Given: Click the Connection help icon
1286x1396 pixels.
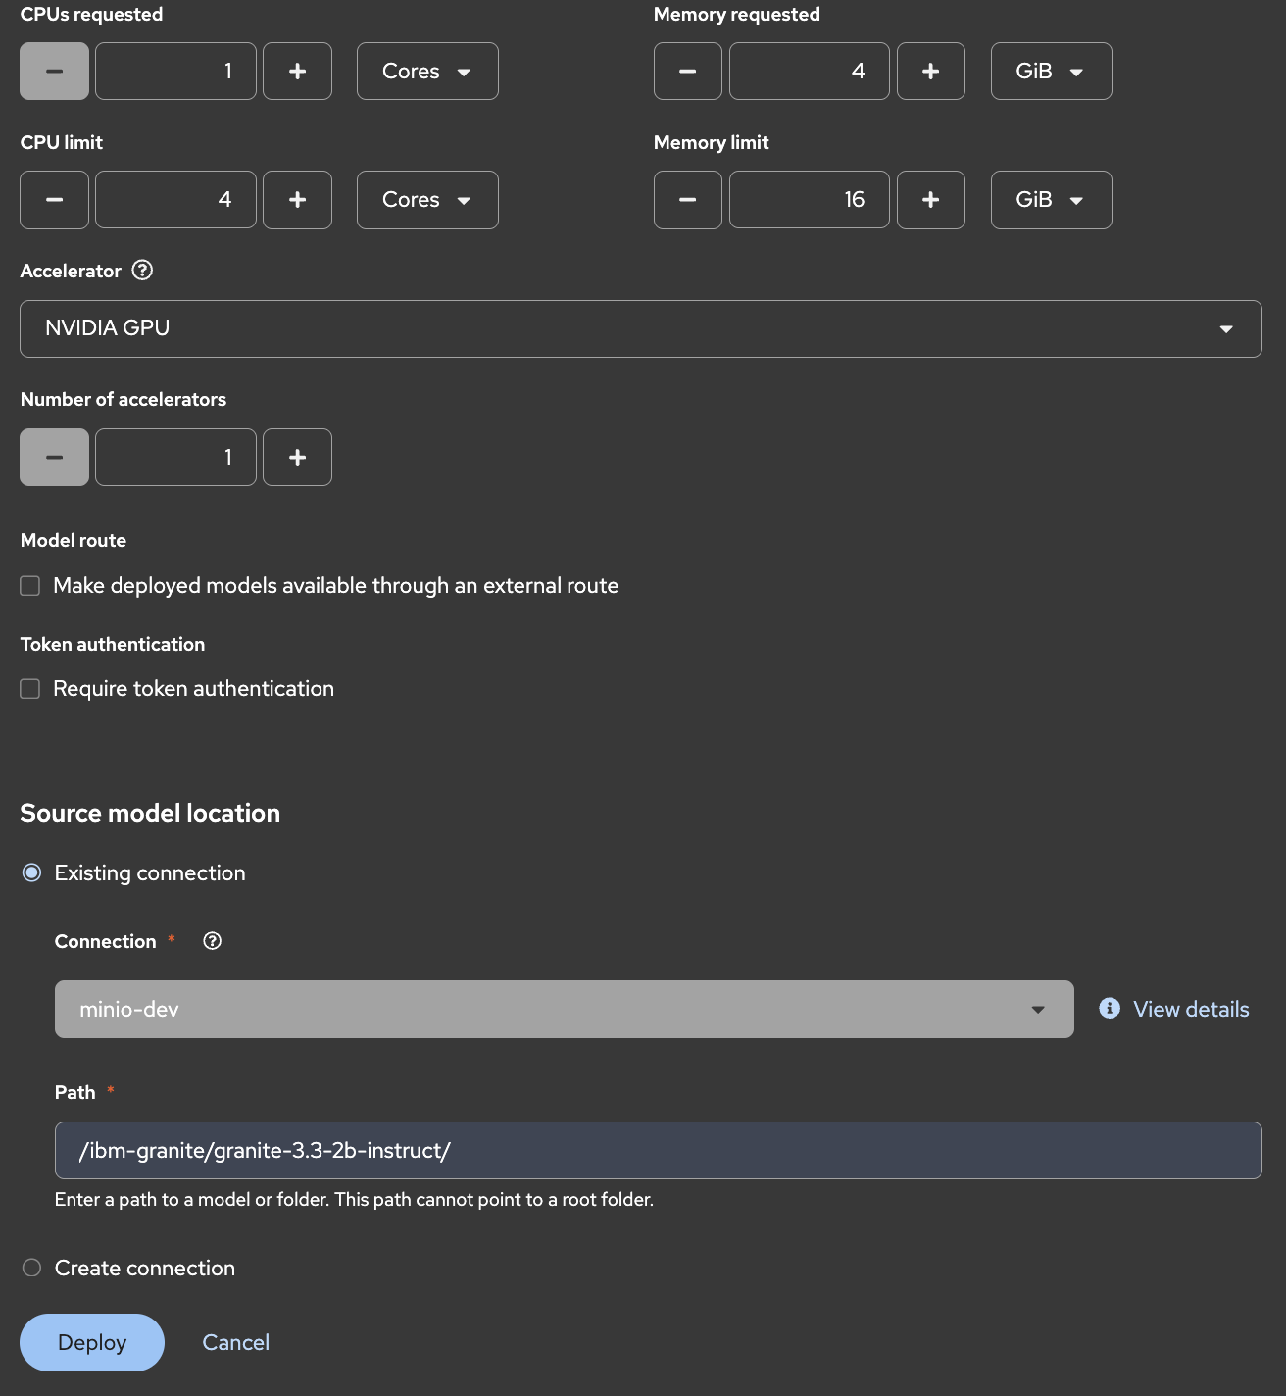Looking at the screenshot, I should point(212,941).
